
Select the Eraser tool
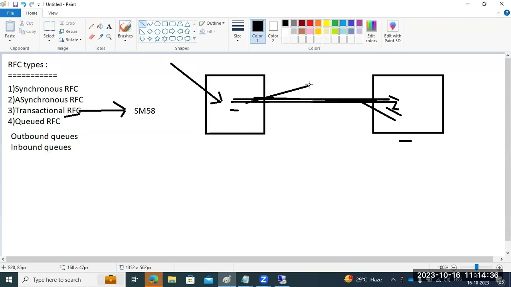point(91,37)
